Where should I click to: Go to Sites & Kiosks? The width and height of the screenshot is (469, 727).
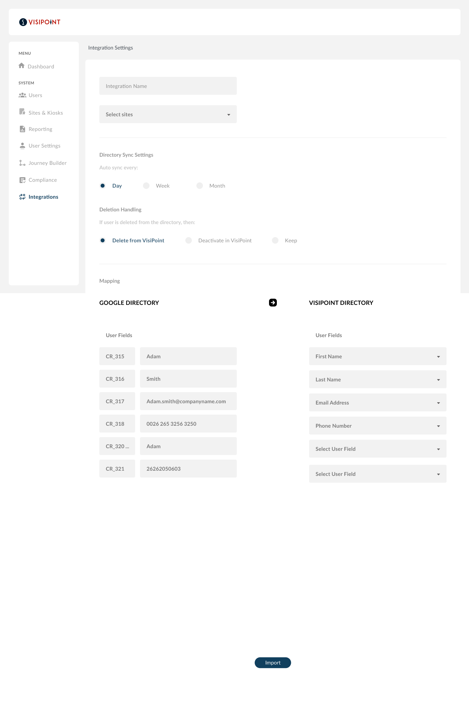click(46, 113)
